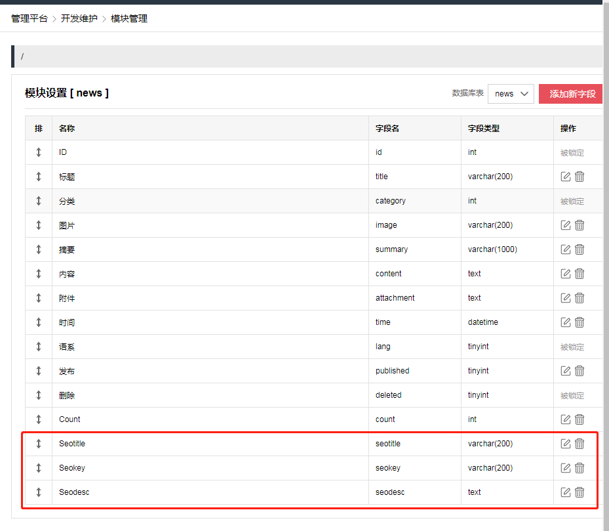Edit the summary field entry
This screenshot has height=531, width=609.
(566, 249)
